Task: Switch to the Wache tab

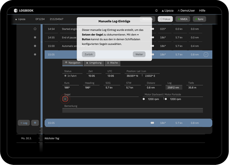Action: (112, 63)
